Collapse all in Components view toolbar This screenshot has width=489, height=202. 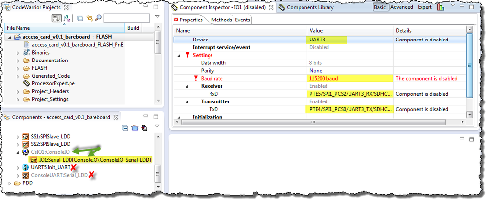pyautogui.click(x=125, y=128)
